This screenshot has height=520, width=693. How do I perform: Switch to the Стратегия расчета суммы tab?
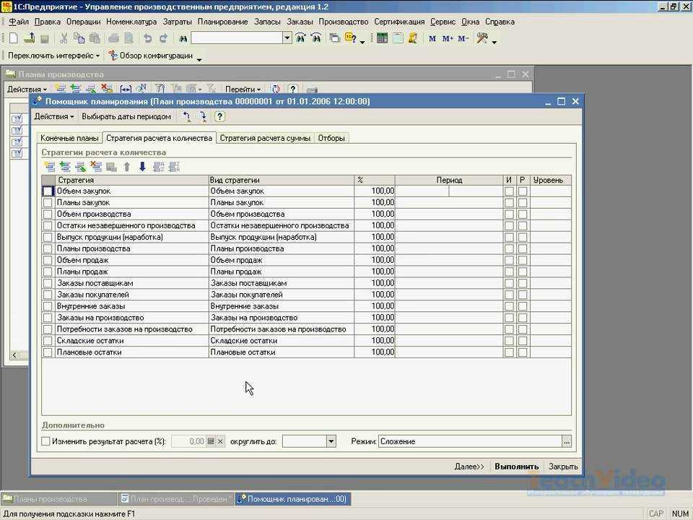pyautogui.click(x=265, y=138)
